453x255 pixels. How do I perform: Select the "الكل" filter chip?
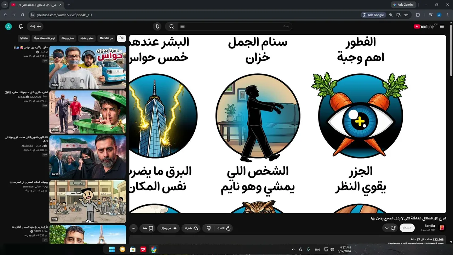coord(121,38)
